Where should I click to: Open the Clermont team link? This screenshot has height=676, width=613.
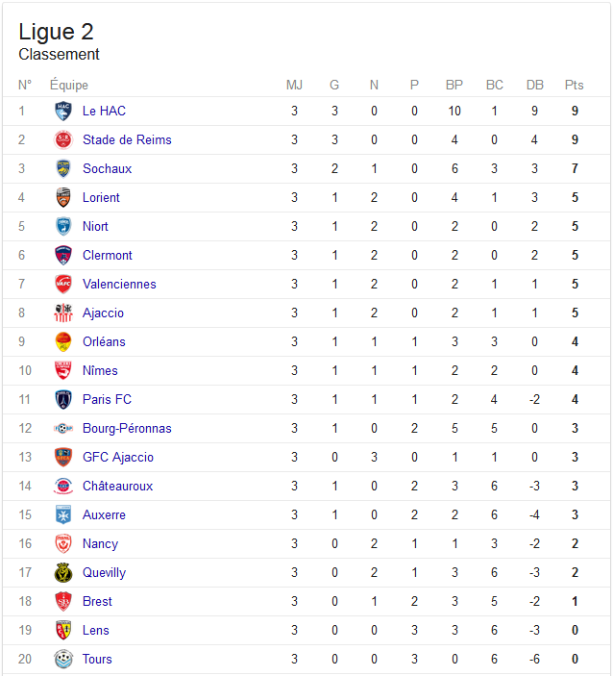108,255
